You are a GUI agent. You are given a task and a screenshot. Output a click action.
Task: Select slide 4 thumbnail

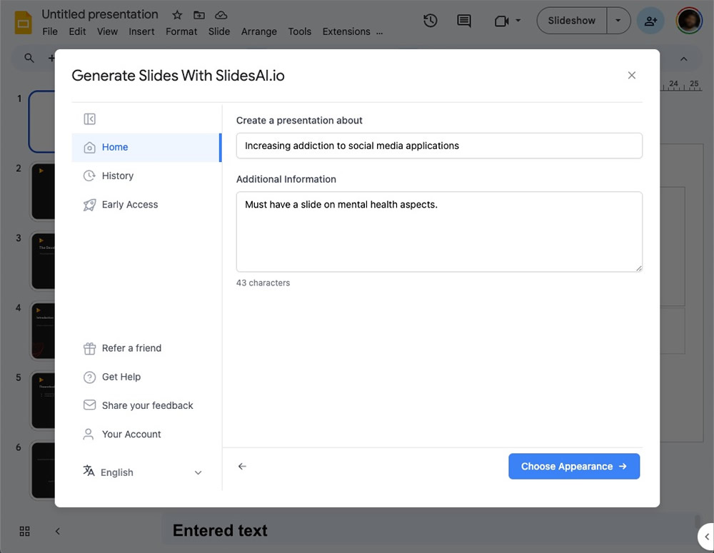(43, 330)
